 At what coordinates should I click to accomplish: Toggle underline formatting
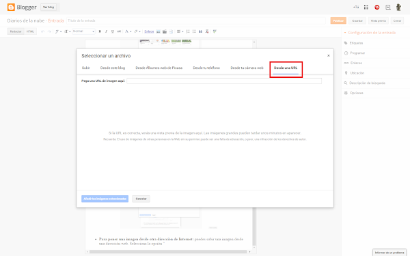(x=113, y=31)
